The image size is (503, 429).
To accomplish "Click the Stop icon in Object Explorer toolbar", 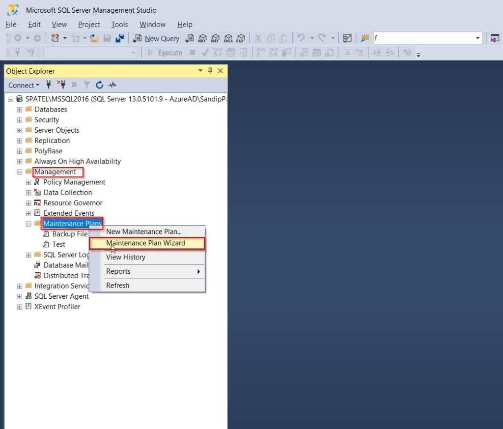I will tap(74, 85).
